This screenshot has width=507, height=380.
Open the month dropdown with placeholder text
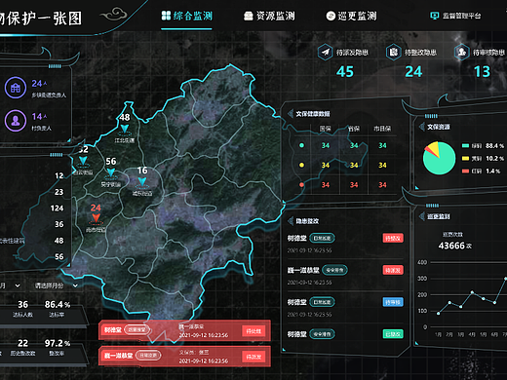tap(57, 285)
